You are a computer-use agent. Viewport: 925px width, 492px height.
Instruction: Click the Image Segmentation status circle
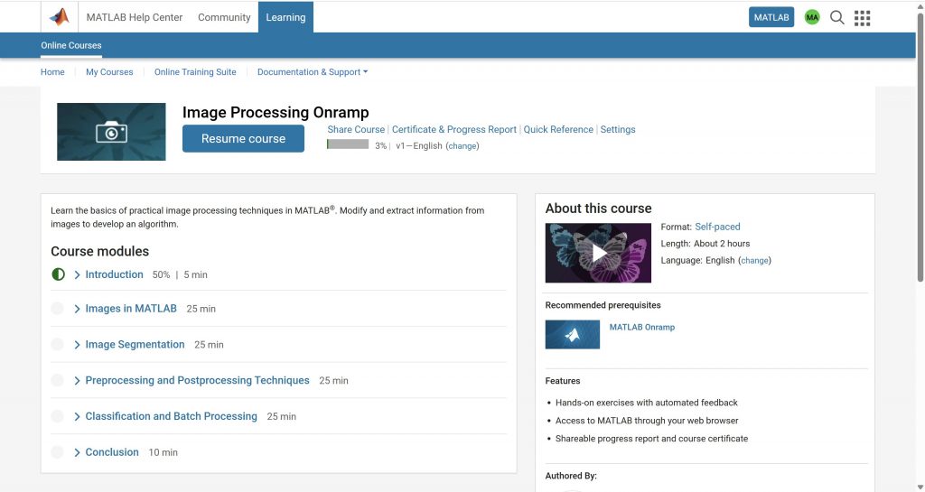(57, 344)
